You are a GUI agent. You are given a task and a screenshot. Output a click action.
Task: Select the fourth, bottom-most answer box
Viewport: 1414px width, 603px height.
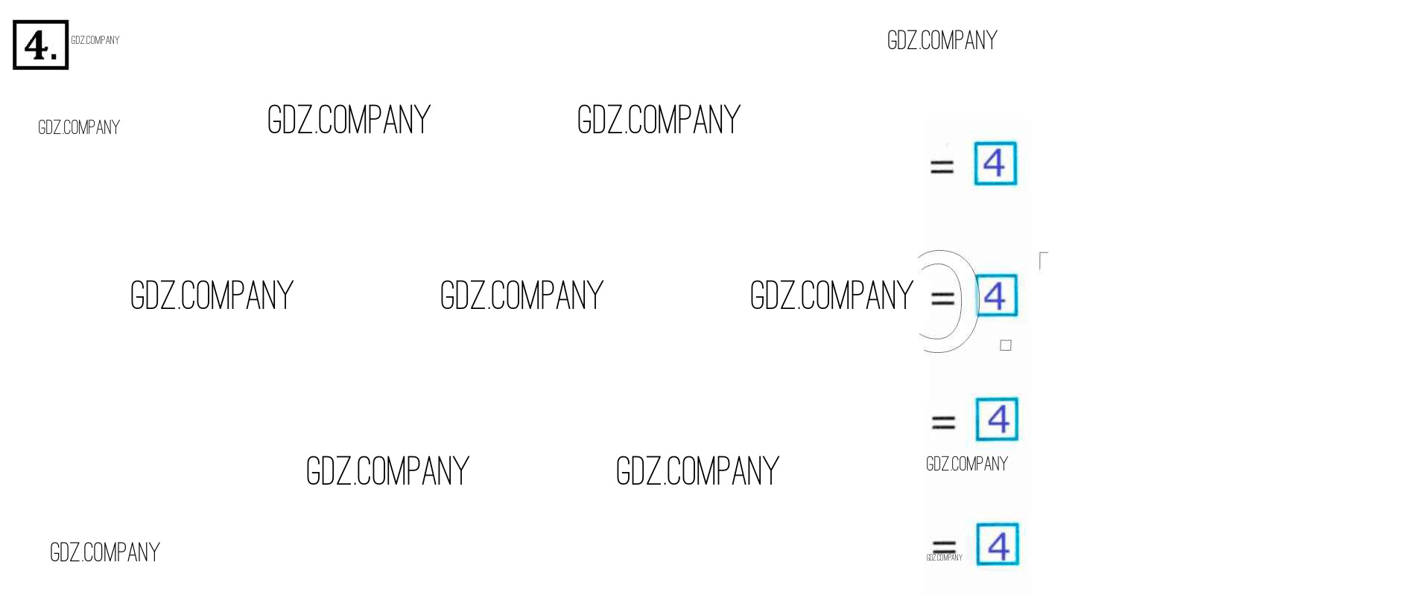[998, 545]
